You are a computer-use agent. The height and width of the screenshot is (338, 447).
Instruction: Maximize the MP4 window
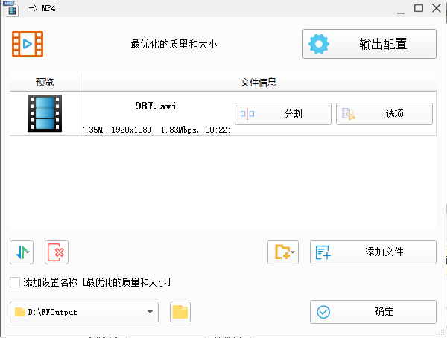[x=419, y=8]
